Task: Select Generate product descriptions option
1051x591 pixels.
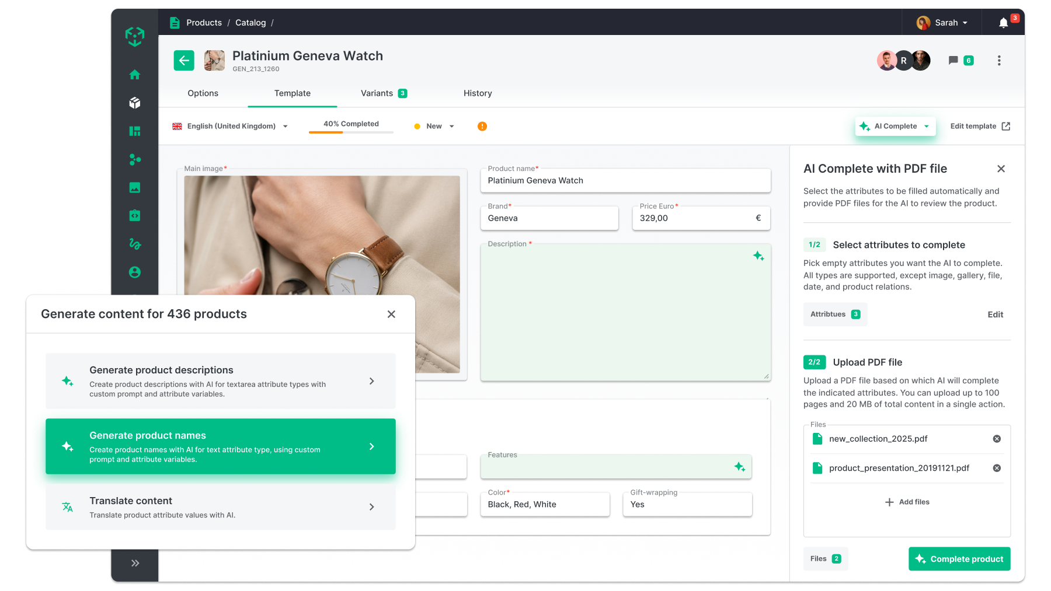Action: point(221,381)
